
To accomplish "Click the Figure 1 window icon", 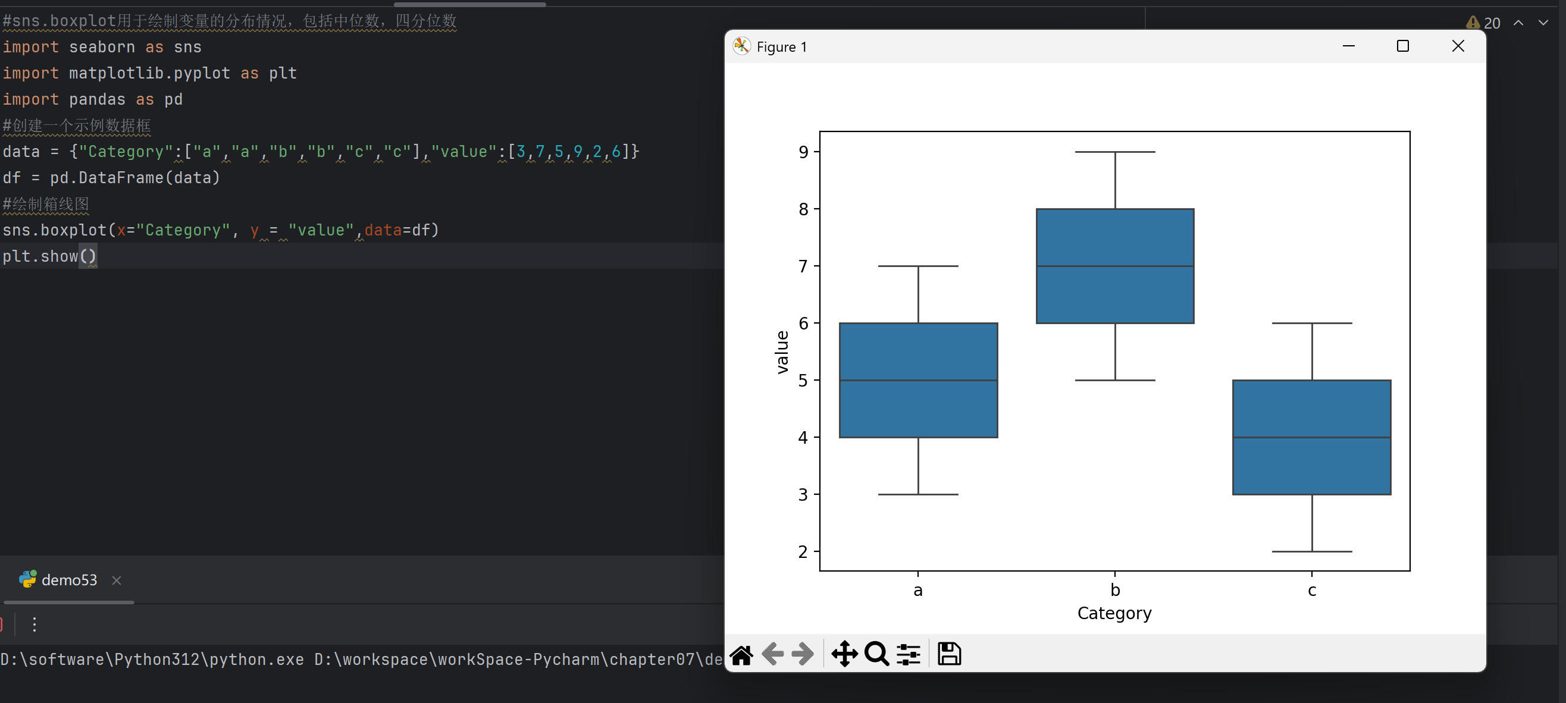I will [741, 46].
